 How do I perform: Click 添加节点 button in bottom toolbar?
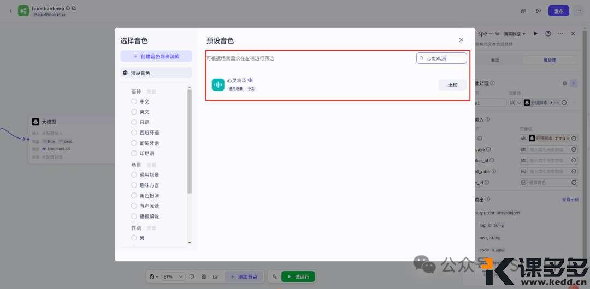click(244, 276)
